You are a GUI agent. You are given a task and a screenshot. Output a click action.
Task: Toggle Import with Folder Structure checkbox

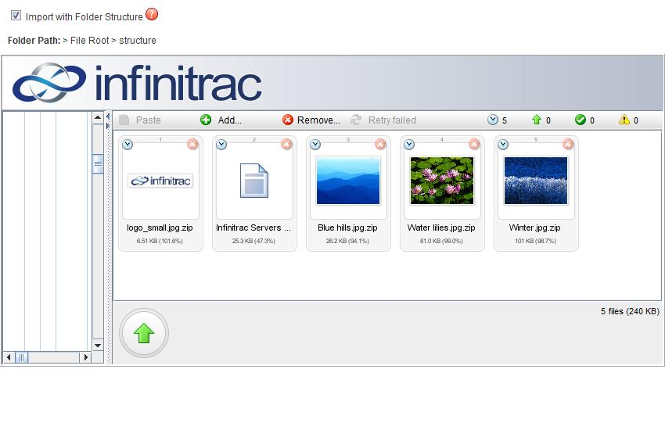(x=16, y=16)
